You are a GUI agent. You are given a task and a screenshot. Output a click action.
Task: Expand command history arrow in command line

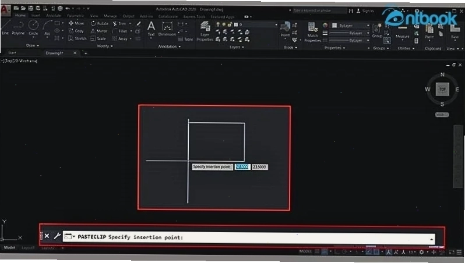pyautogui.click(x=431, y=239)
